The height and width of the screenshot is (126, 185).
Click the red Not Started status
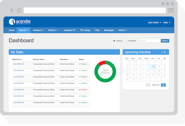click(83, 90)
